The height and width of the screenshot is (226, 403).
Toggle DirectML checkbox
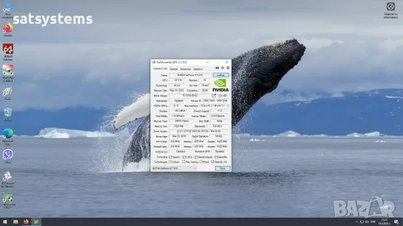coord(216,157)
